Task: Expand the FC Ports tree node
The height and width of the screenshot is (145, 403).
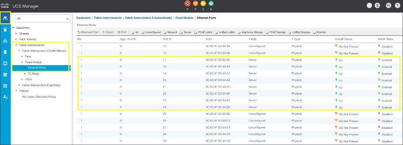Action: pyautogui.click(x=25, y=74)
